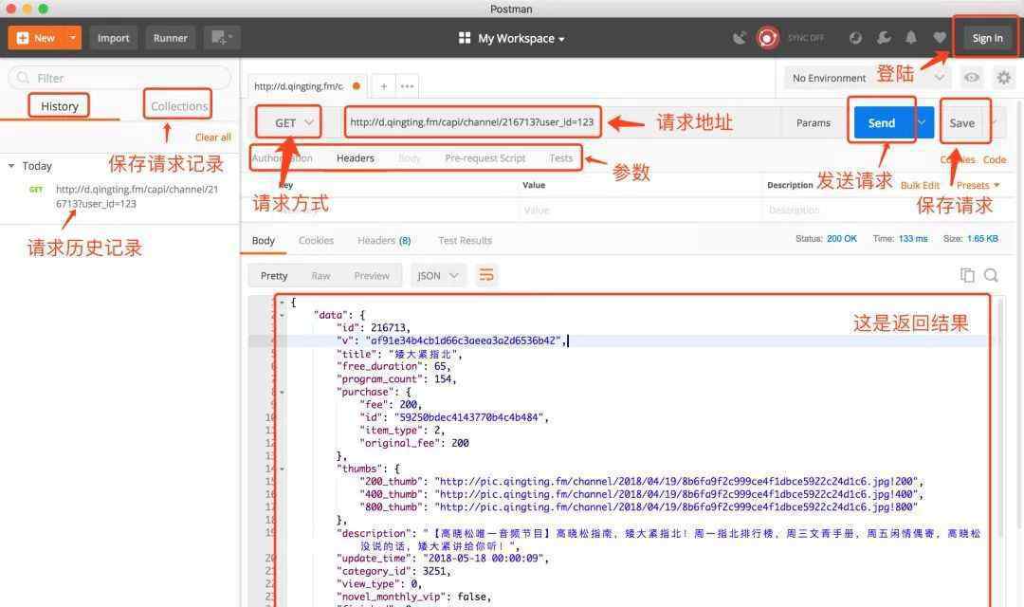Image resolution: width=1024 pixels, height=607 pixels.
Task: Open the Send button dropdown arrow
Action: point(923,123)
